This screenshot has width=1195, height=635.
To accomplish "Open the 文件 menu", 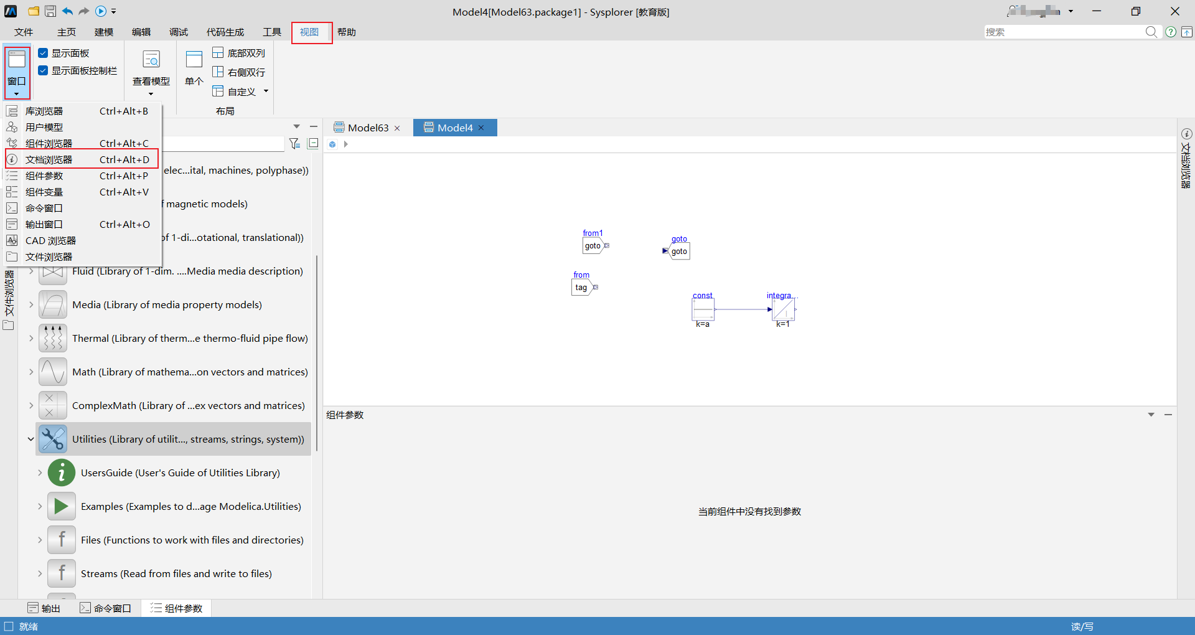I will (24, 32).
